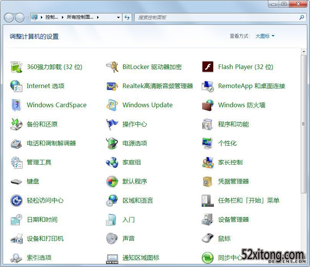Open the 电源选项 battery icon
The image size is (310, 267).
tap(112, 143)
